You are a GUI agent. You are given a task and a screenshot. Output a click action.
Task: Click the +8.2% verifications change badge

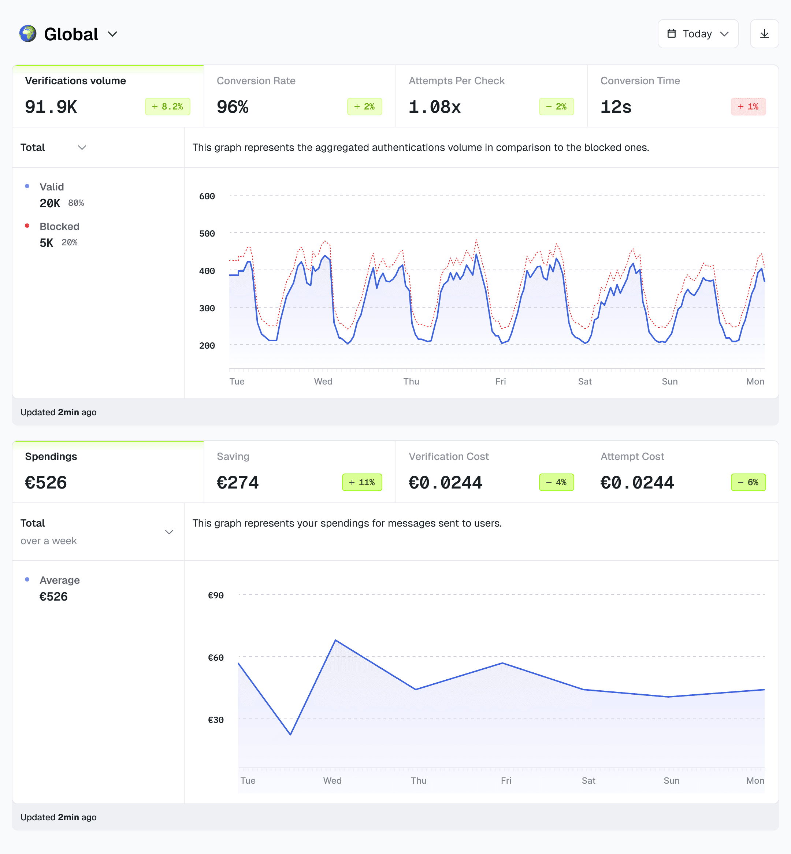point(167,107)
